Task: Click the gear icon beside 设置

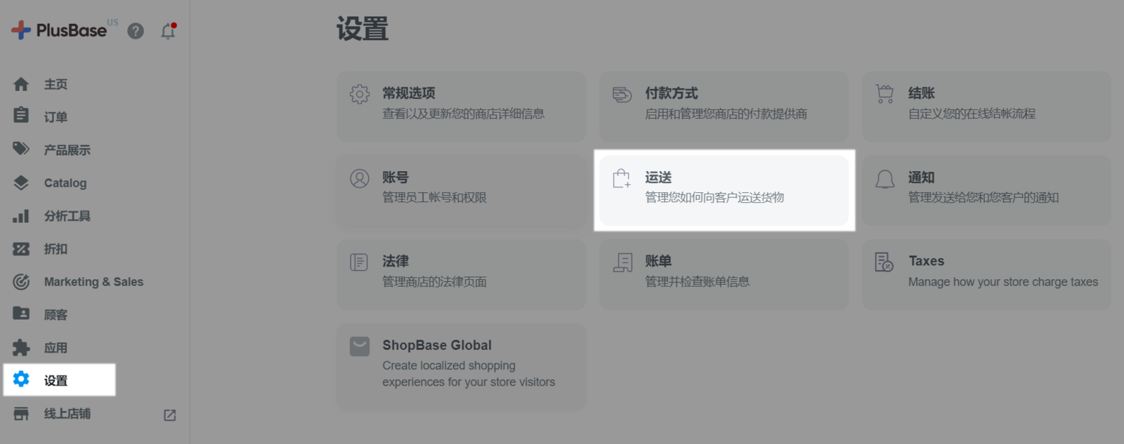Action: [x=21, y=379]
